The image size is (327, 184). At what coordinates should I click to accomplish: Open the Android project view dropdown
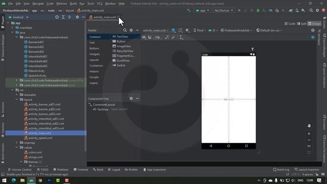(x=18, y=17)
